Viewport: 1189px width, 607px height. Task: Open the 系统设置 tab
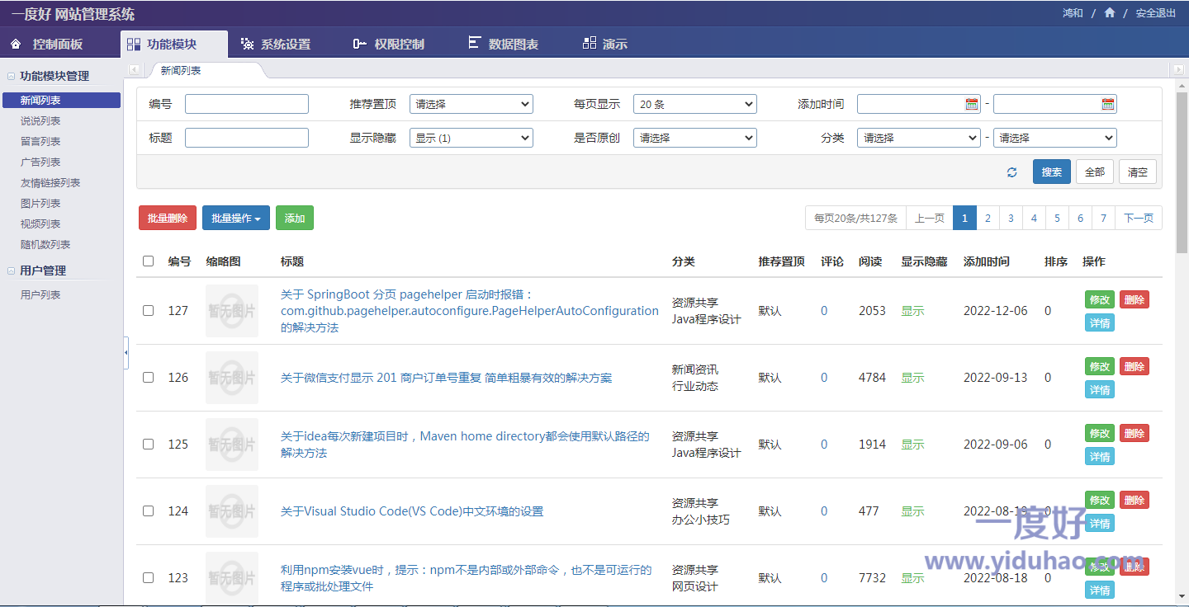pos(276,44)
